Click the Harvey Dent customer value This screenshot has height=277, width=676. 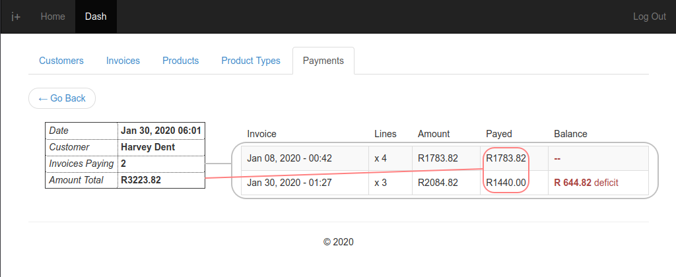click(x=148, y=147)
